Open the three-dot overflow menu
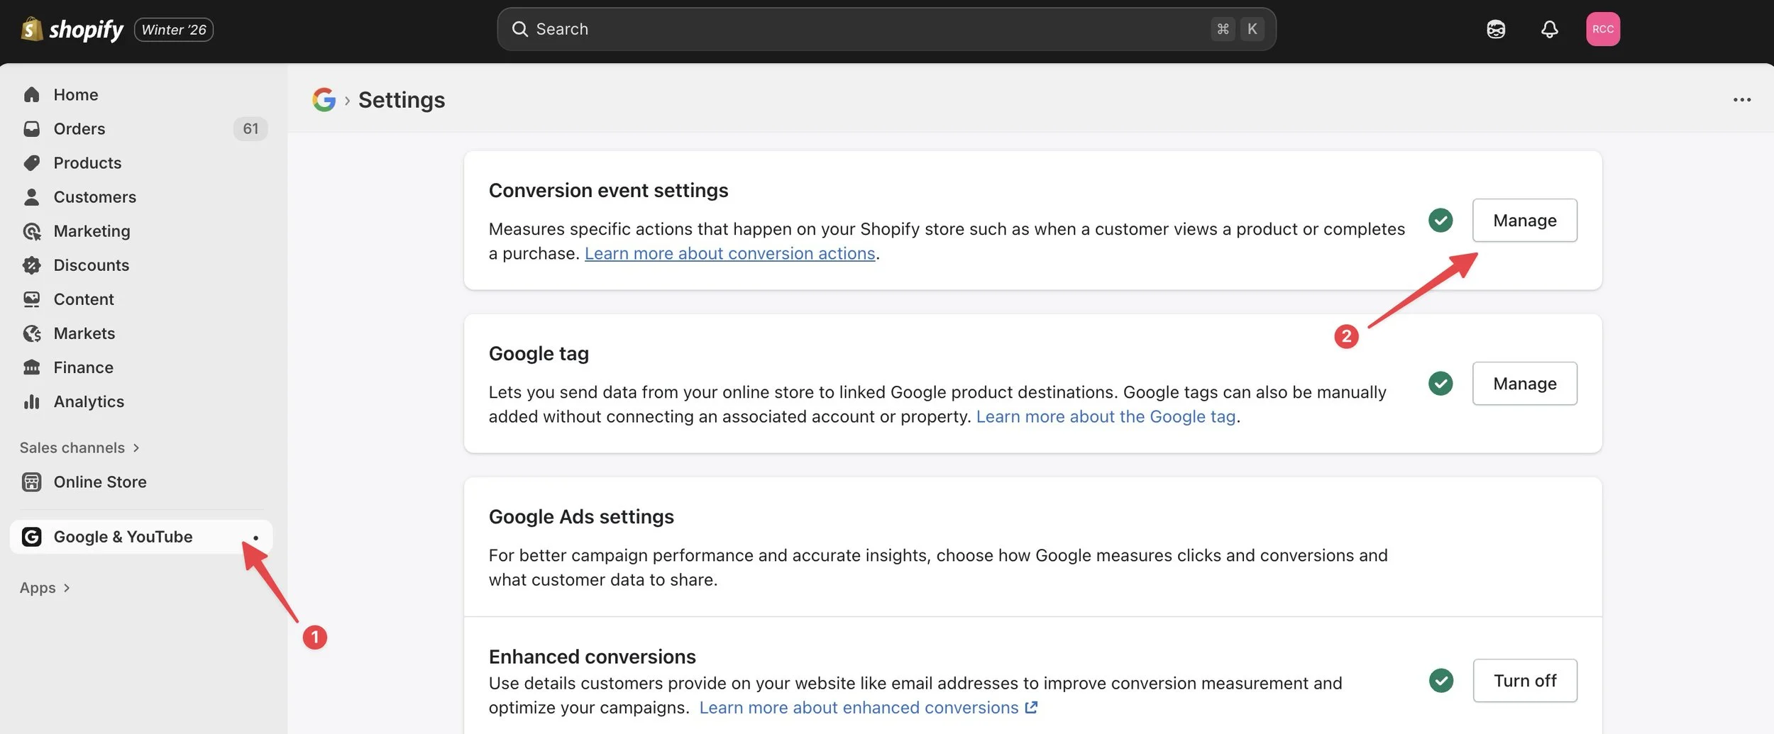The height and width of the screenshot is (734, 1774). 1742,99
